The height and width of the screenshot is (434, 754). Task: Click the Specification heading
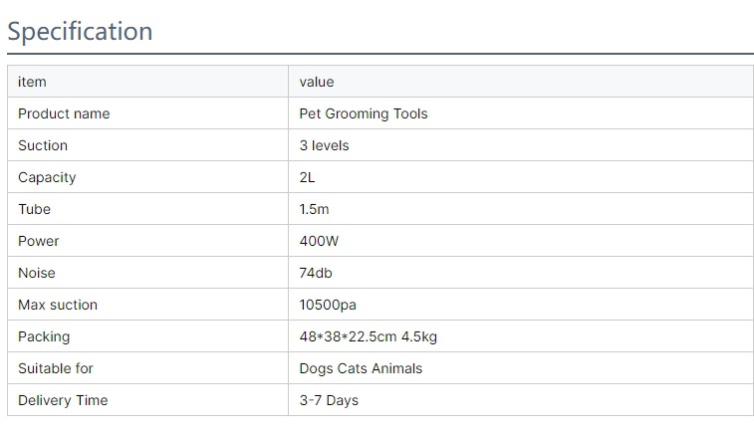(81, 31)
